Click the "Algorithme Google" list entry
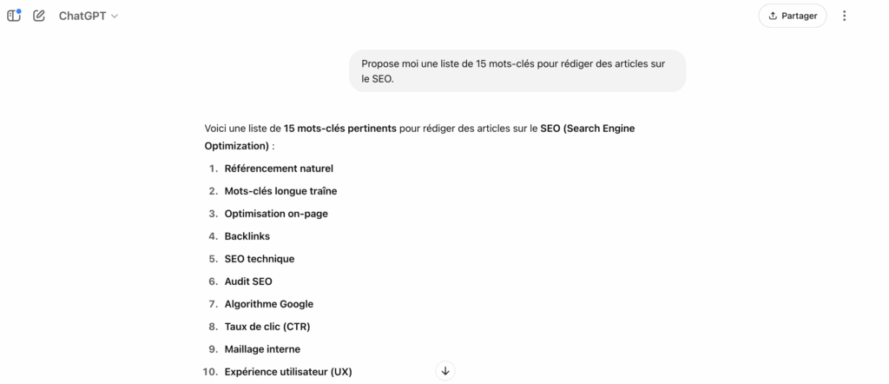Image resolution: width=889 pixels, height=384 pixels. click(269, 304)
